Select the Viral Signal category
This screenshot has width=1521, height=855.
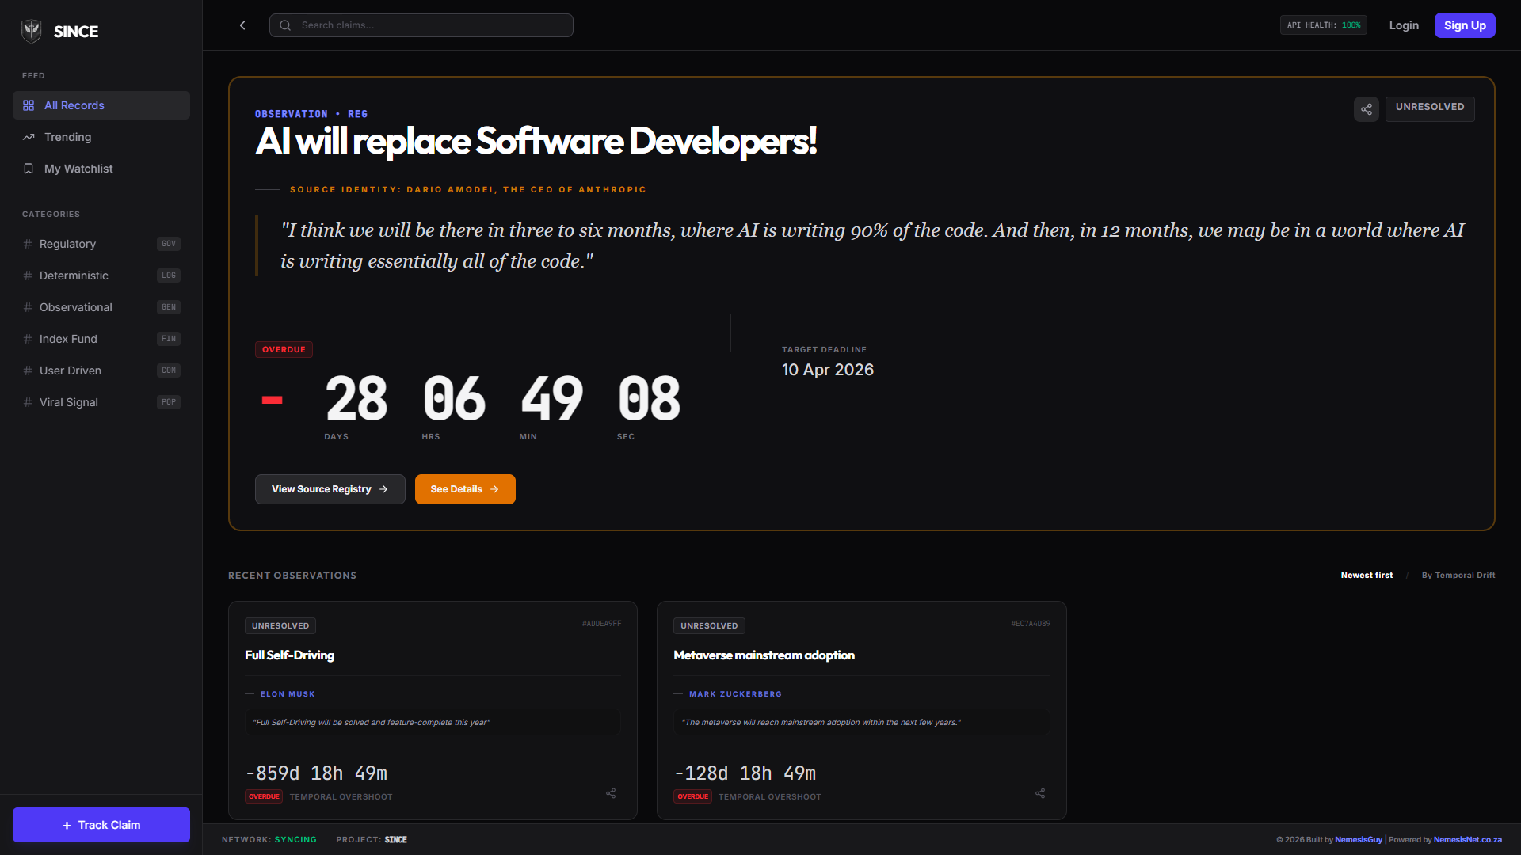tap(101, 402)
